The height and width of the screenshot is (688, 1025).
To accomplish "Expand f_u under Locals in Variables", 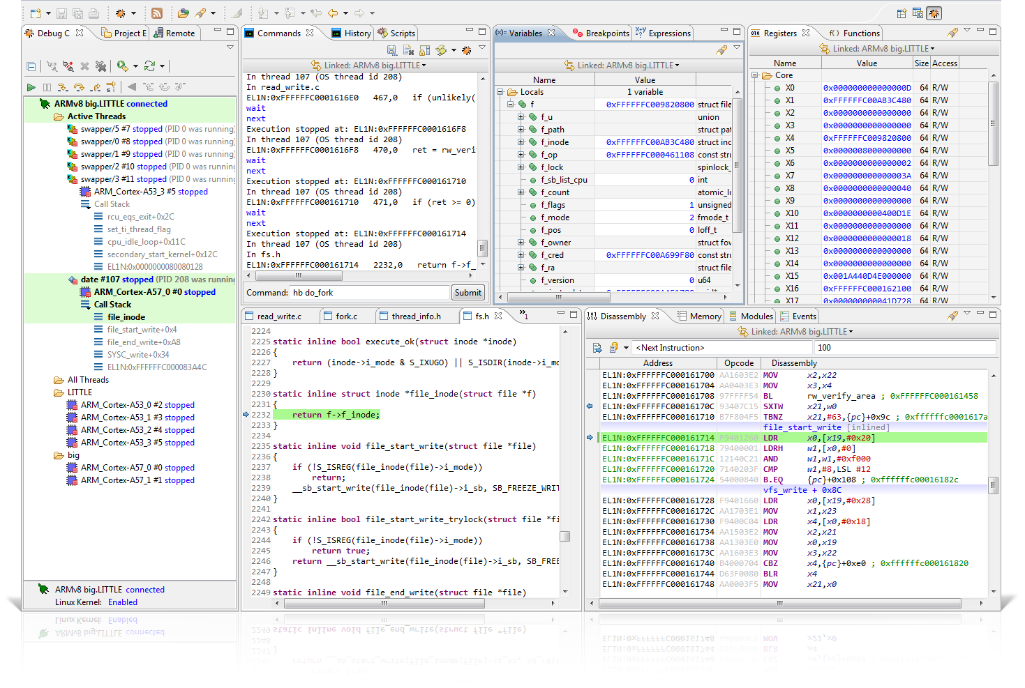I will (x=521, y=116).
